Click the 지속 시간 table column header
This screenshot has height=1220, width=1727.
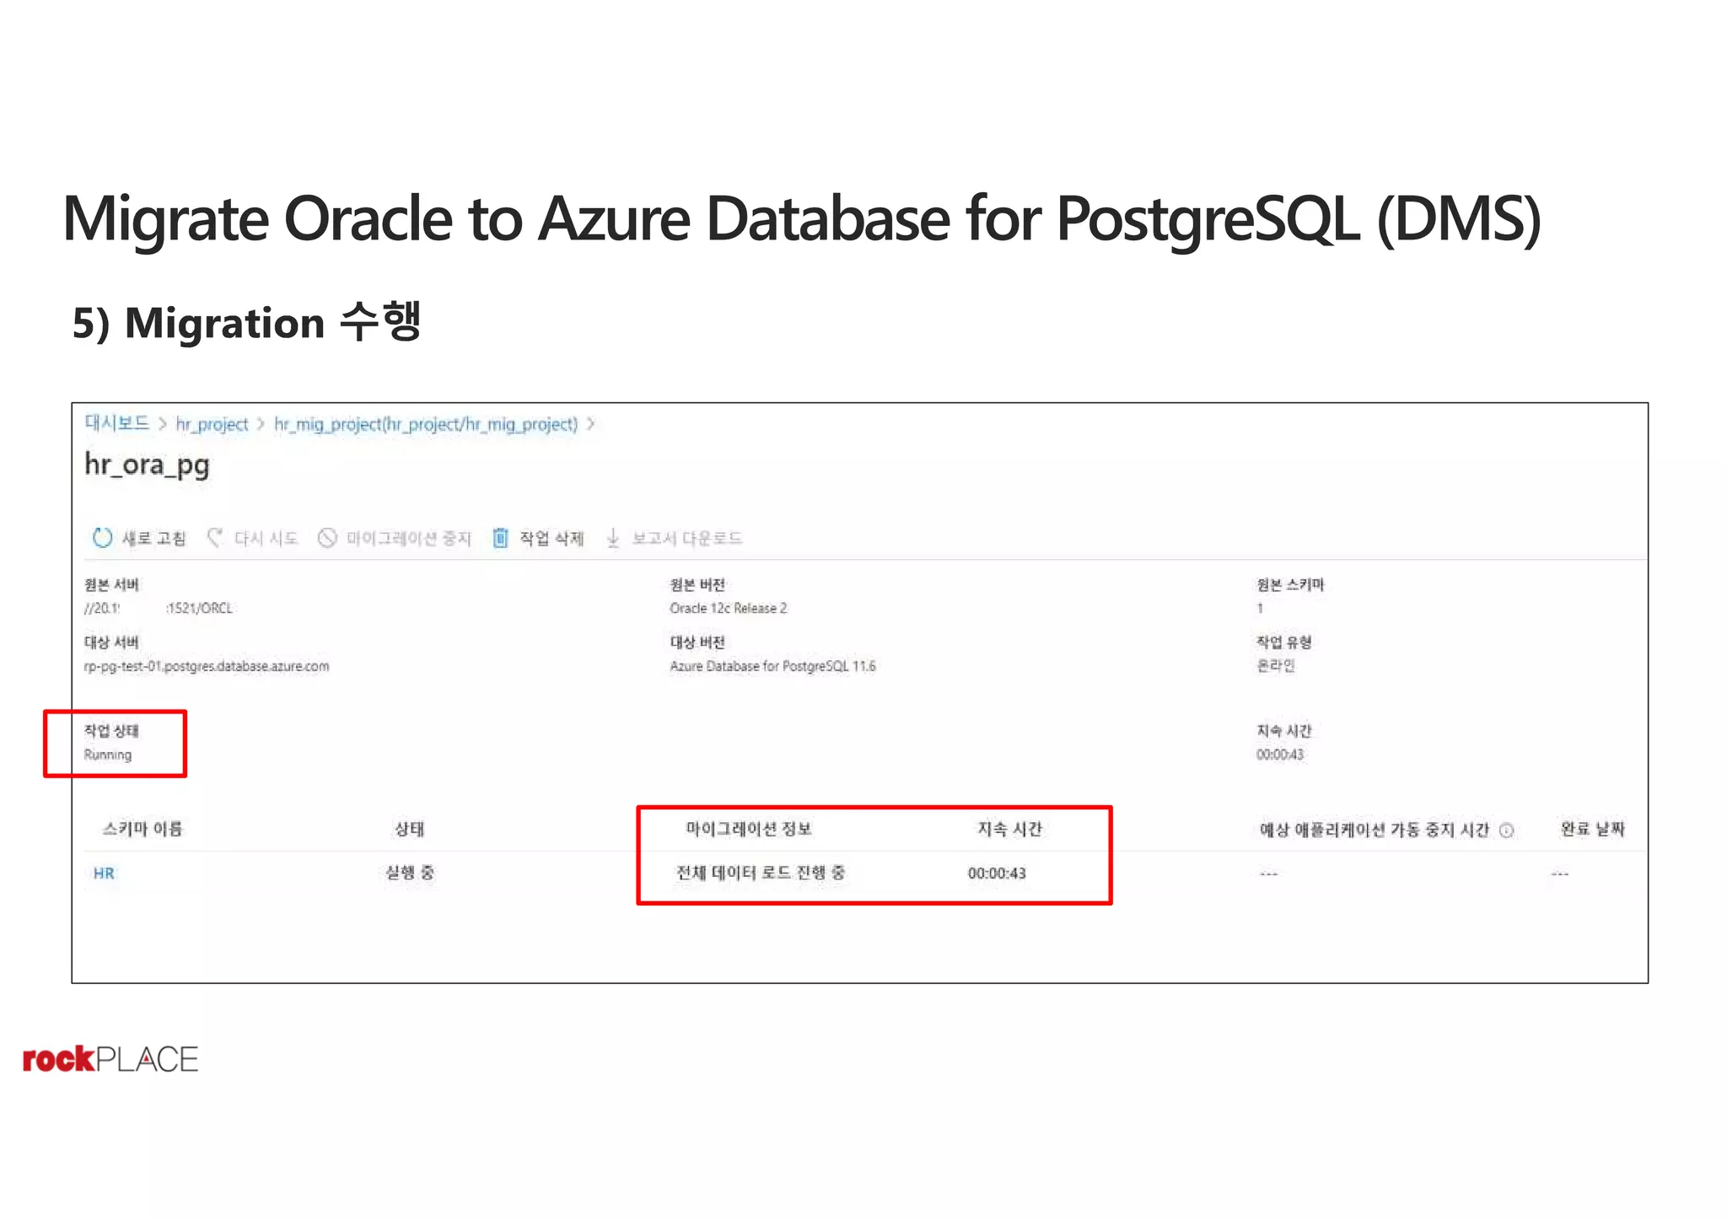(1010, 829)
